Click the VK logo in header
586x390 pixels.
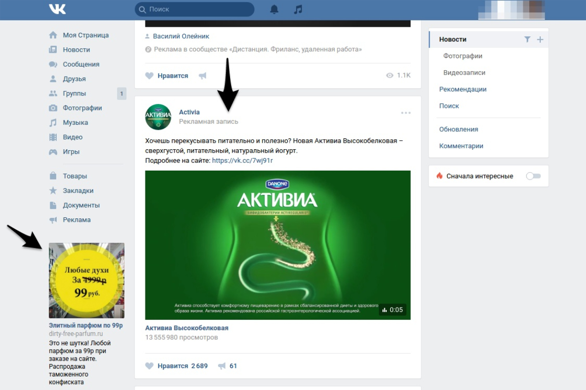[x=57, y=9]
